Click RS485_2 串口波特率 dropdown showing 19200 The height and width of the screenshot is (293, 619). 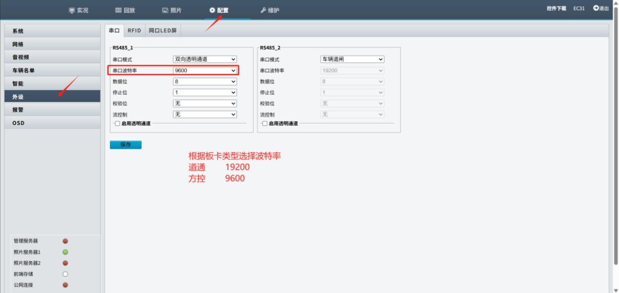click(x=352, y=71)
